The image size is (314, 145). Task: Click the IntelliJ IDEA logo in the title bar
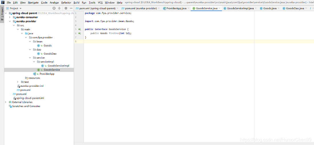click(x=2, y=2)
